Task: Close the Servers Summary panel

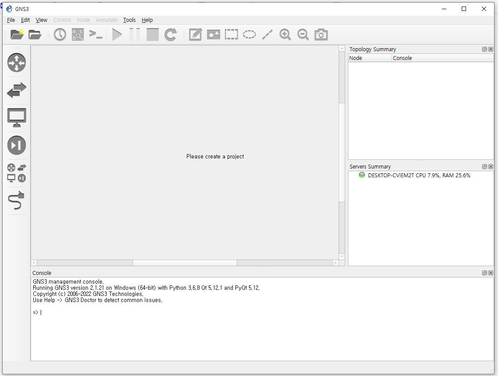Action: [x=491, y=166]
